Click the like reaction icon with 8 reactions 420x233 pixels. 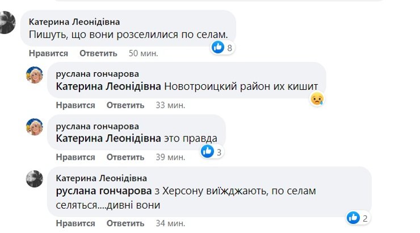(219, 48)
